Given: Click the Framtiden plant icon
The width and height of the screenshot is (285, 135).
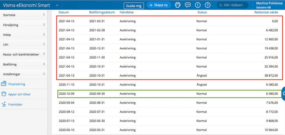Looking at the screenshot, I should point(4,104).
